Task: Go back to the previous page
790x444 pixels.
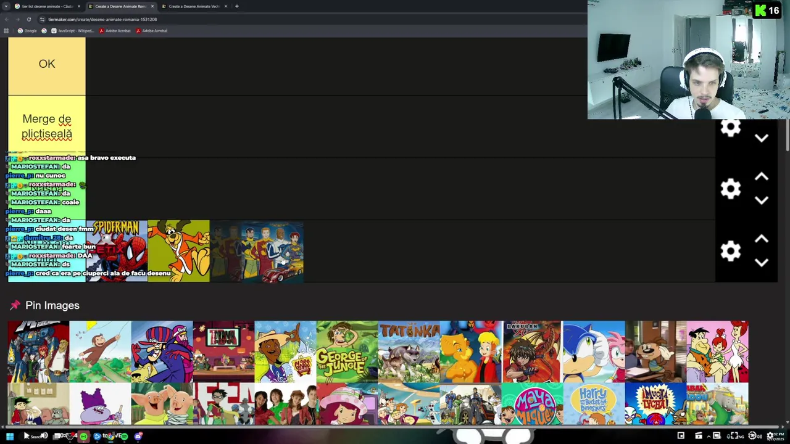Action: (x=6, y=19)
